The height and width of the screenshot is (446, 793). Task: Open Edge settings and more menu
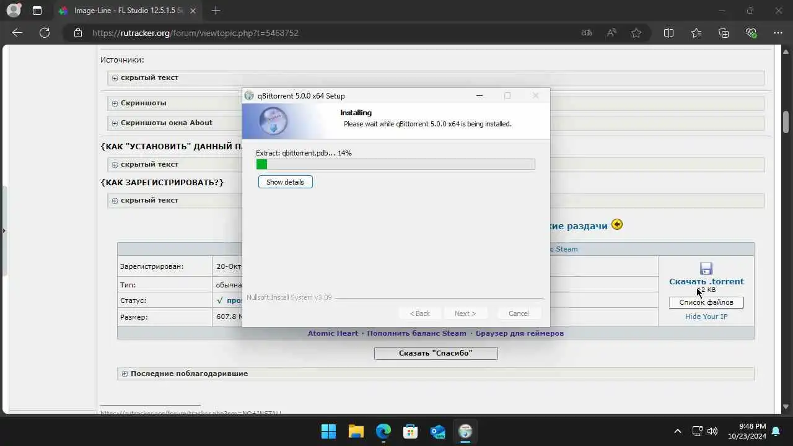tap(778, 33)
